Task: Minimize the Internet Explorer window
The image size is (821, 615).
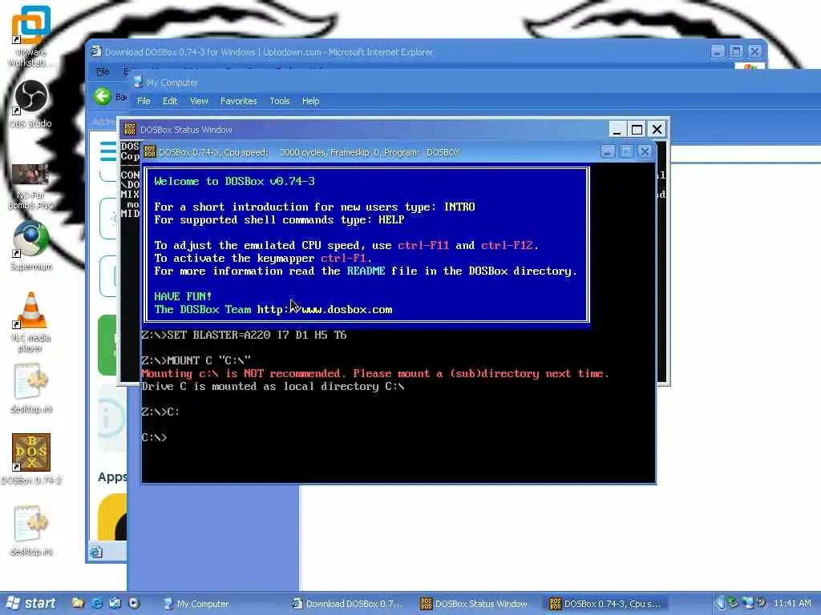Action: point(718,51)
